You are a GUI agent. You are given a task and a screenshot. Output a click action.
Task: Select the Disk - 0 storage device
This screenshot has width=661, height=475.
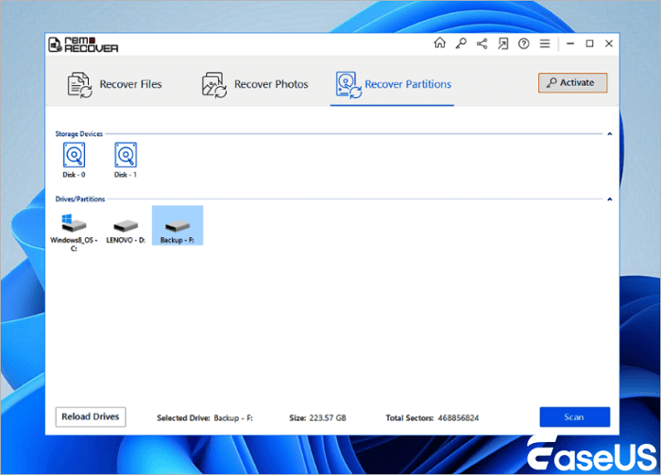75,161
